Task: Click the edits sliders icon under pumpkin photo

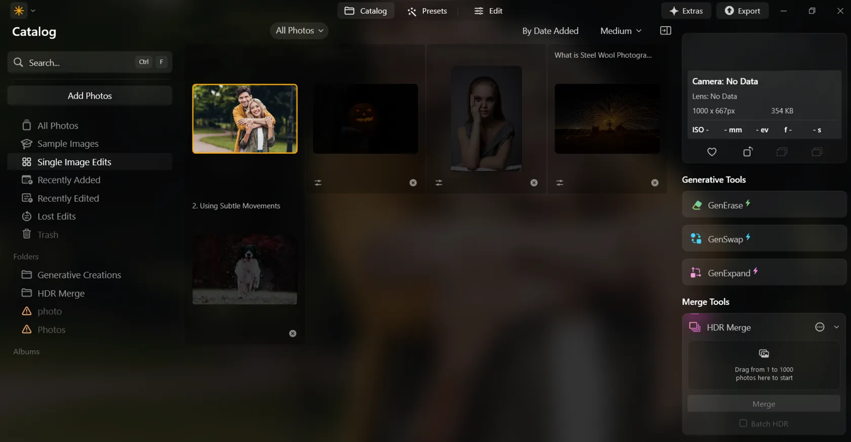Action: [318, 183]
